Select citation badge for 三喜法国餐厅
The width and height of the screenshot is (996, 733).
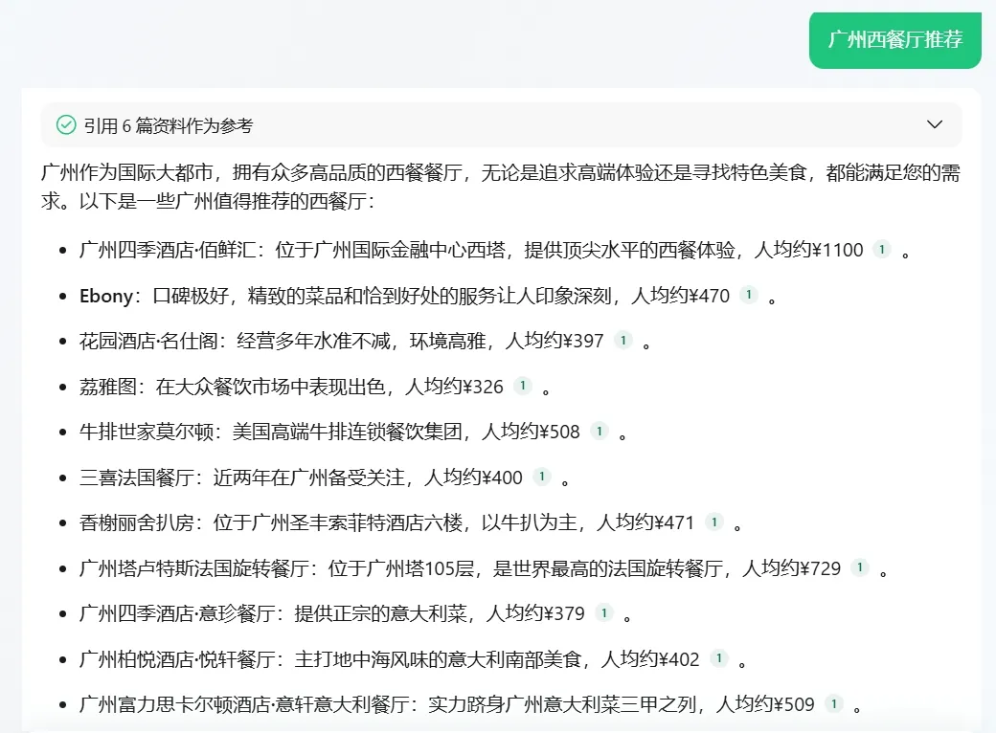[x=541, y=477]
